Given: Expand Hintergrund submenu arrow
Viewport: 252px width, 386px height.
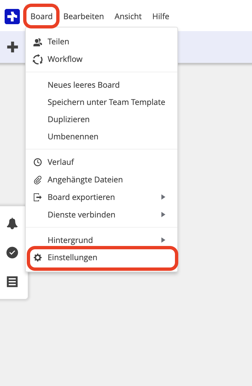Looking at the screenshot, I should (x=163, y=240).
